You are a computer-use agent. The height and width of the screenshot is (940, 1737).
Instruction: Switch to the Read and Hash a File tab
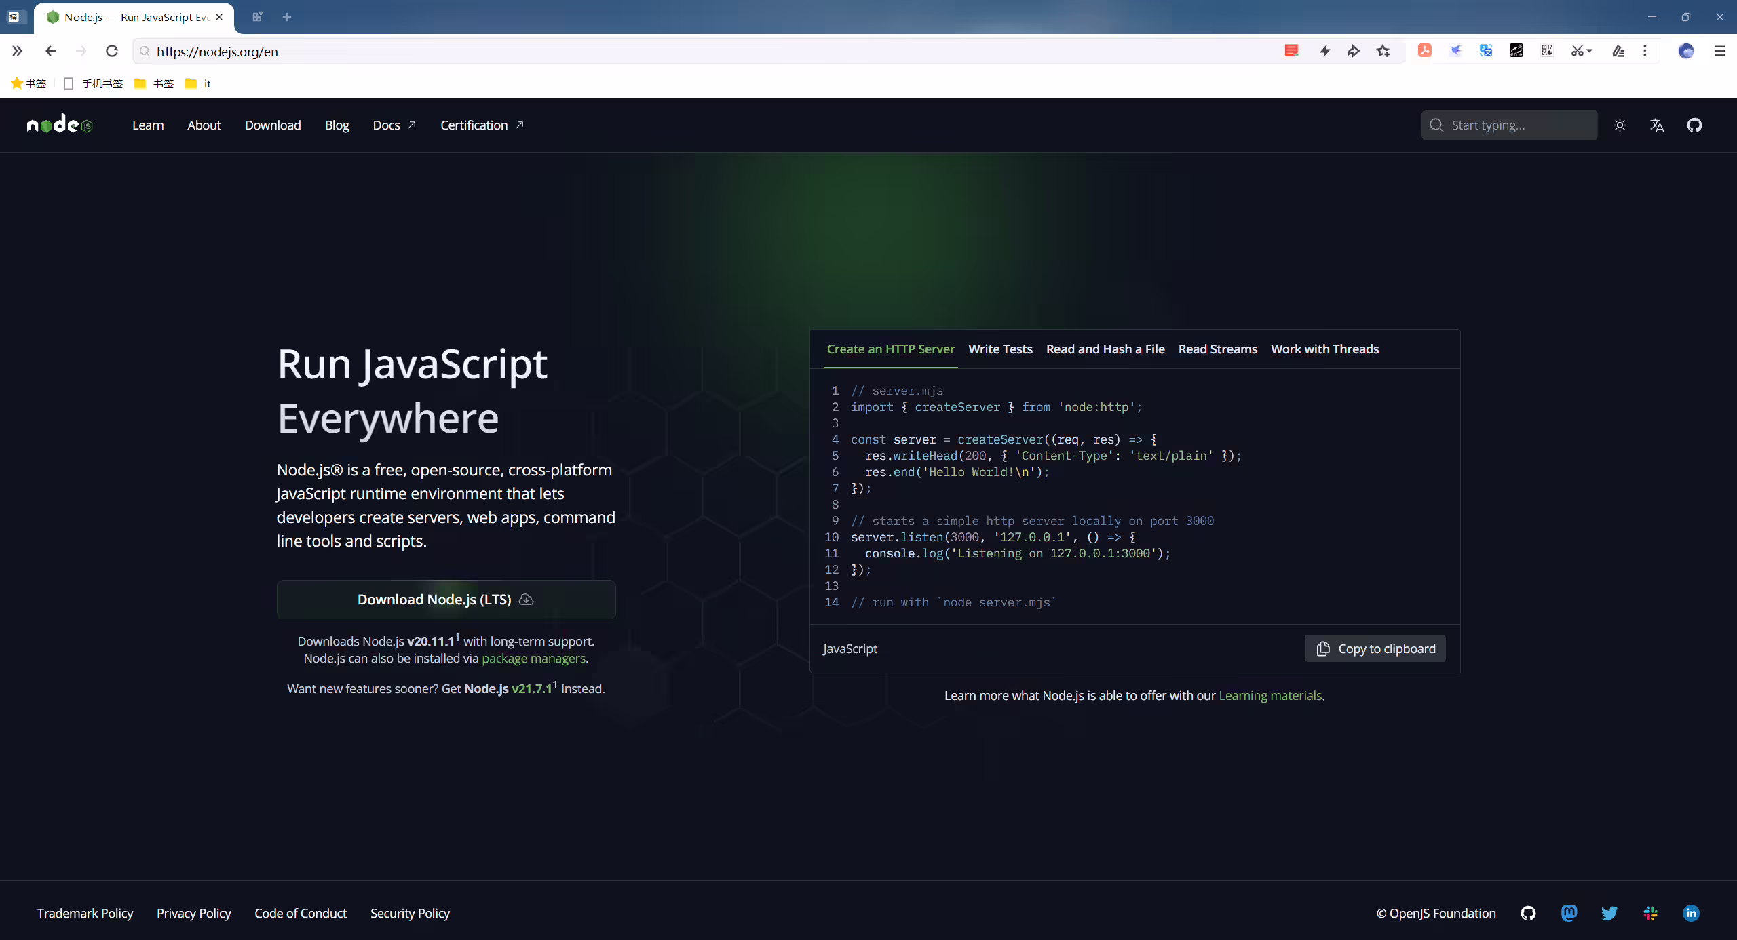coord(1105,349)
